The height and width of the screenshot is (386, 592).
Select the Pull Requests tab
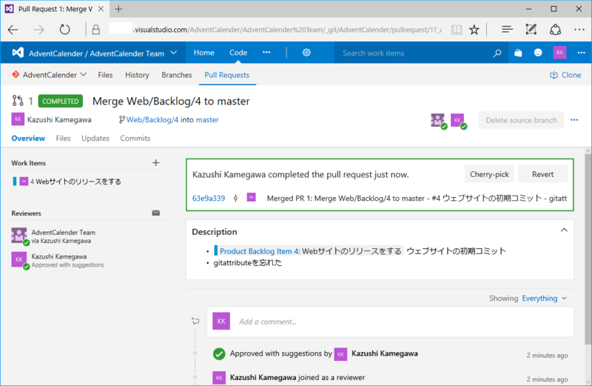[x=227, y=75]
